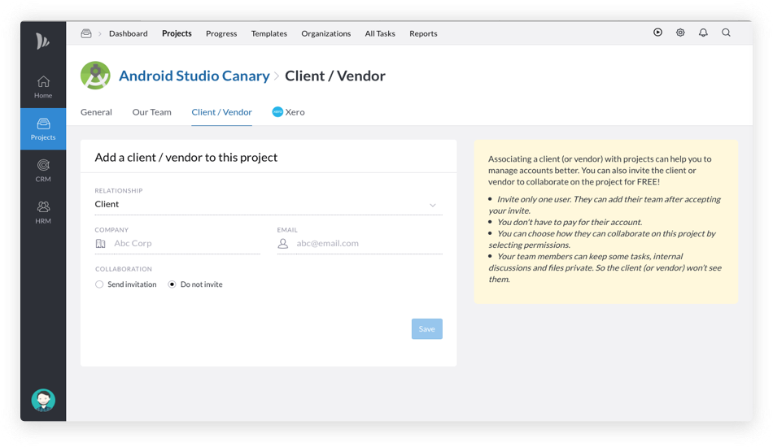Click the search magnifier icon
The image size is (773, 447).
tap(726, 33)
